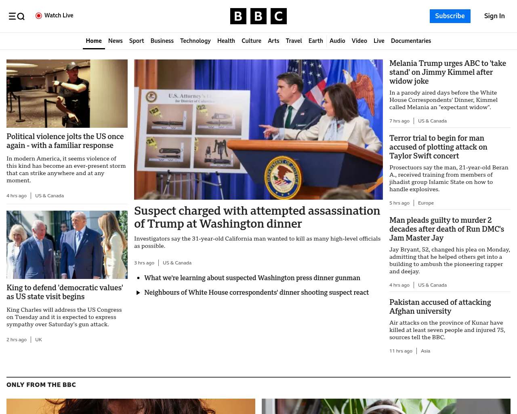Go to the Technology section

coord(195,41)
